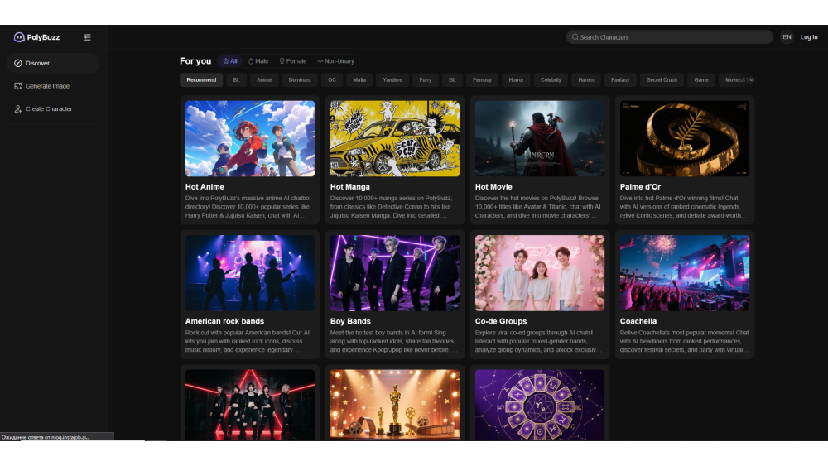Image resolution: width=828 pixels, height=466 pixels.
Task: Click the Create Character person icon
Action: [x=18, y=108]
